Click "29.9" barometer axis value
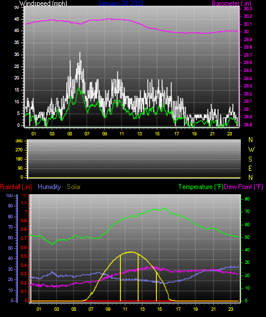Image resolution: width=266 pixels, height=317 pixels. (248, 39)
